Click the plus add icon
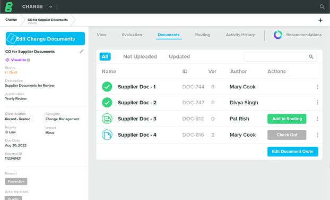Viewport: 330px width, 200px height. pyautogui.click(x=320, y=20)
